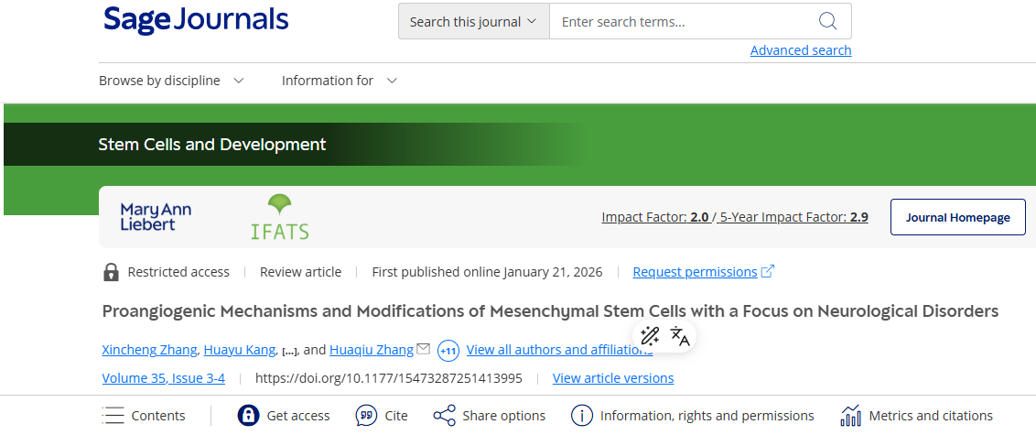Click the search magnifier icon
The width and height of the screenshot is (1036, 435).
pyautogui.click(x=827, y=21)
